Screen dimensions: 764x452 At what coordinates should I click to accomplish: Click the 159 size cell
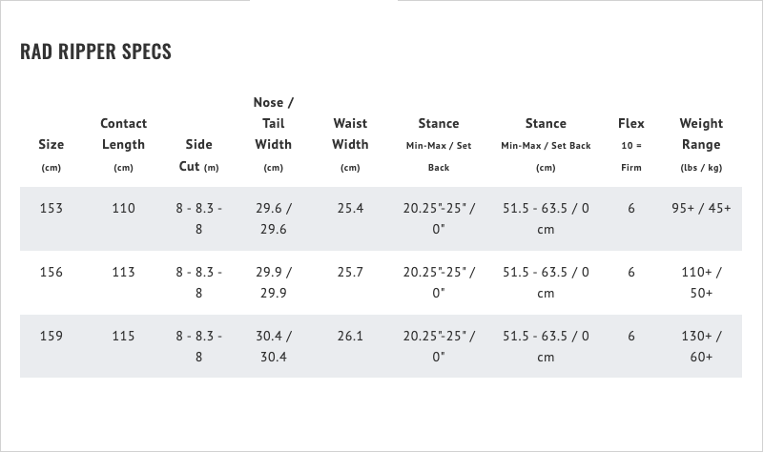(x=52, y=336)
